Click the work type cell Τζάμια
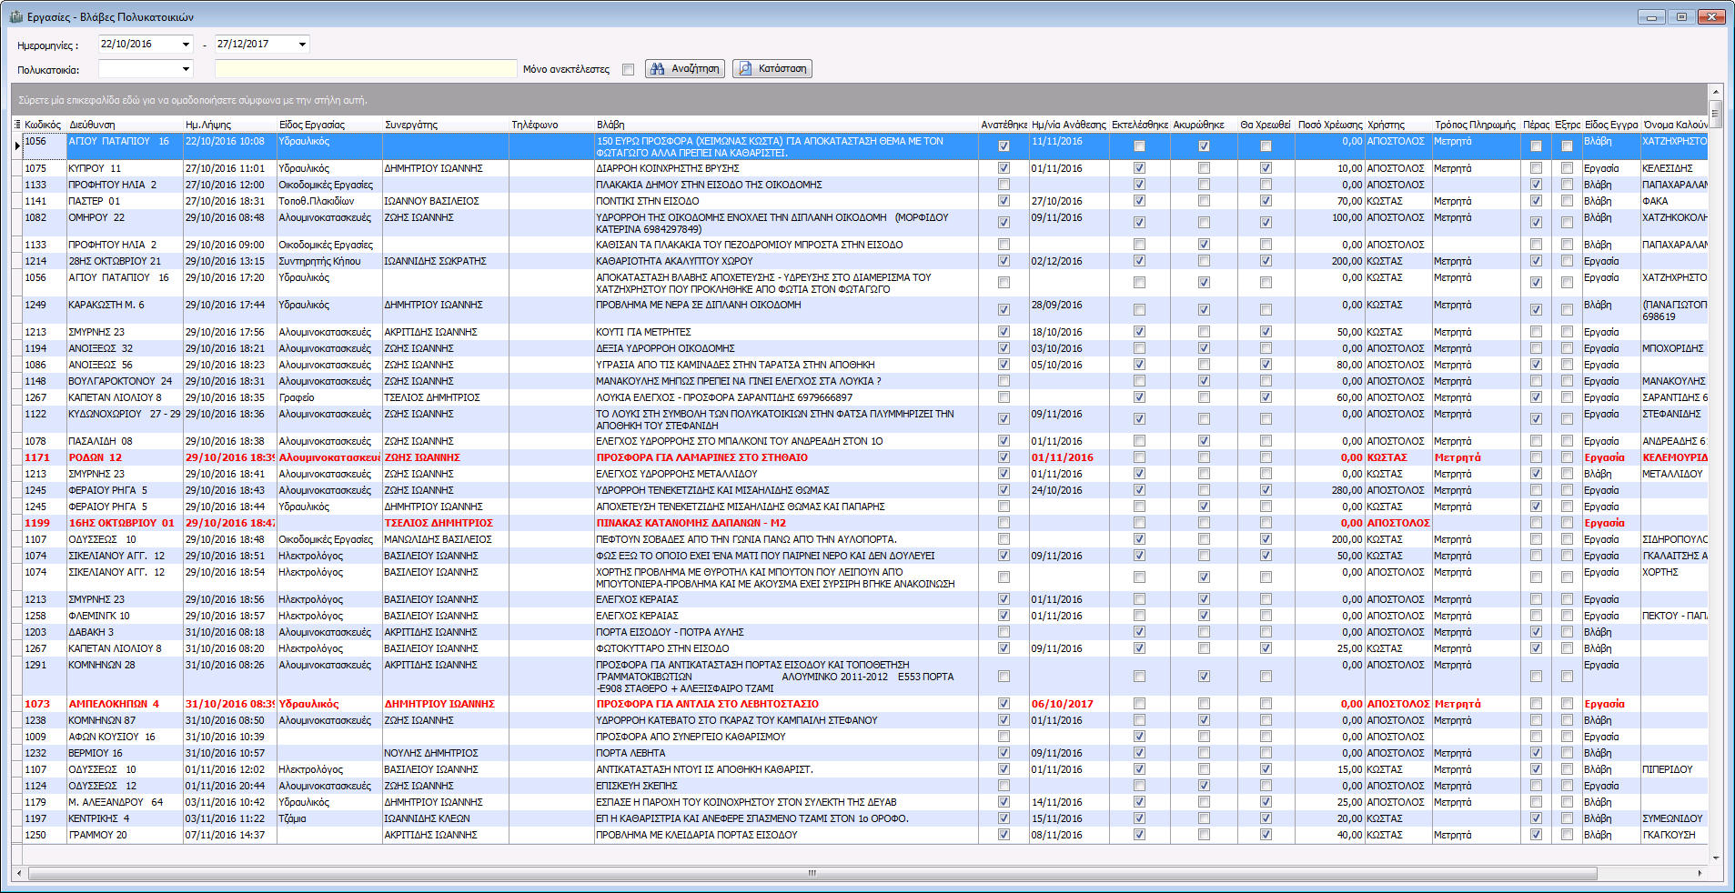 292,818
